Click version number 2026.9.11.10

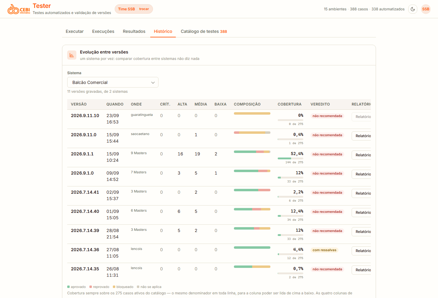85,116
